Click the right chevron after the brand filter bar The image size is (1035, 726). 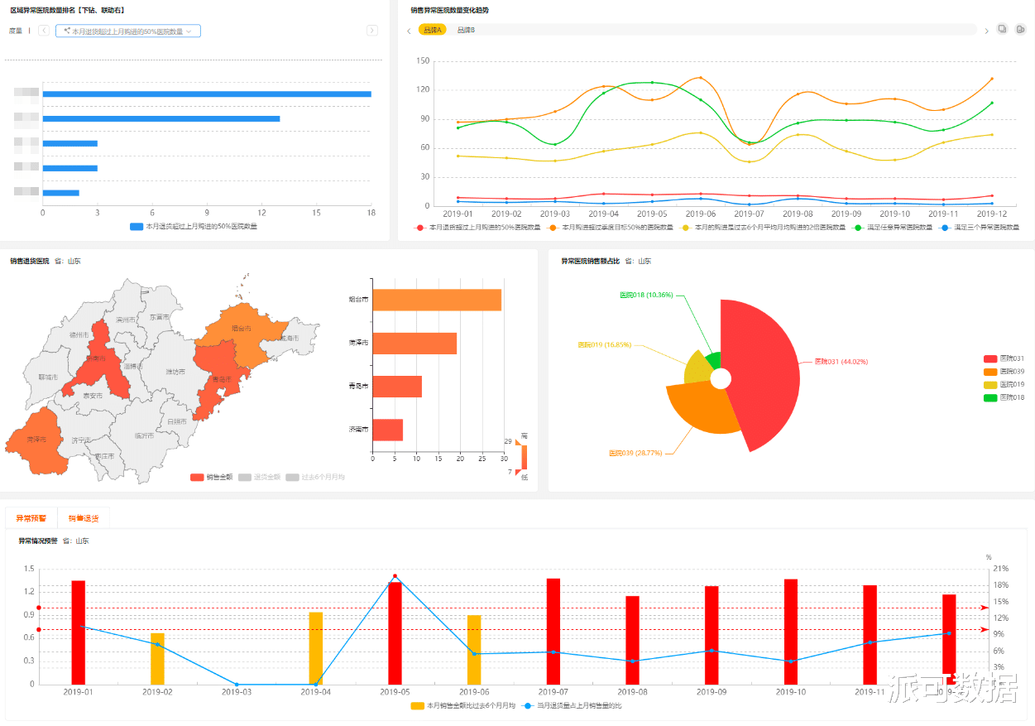[986, 31]
